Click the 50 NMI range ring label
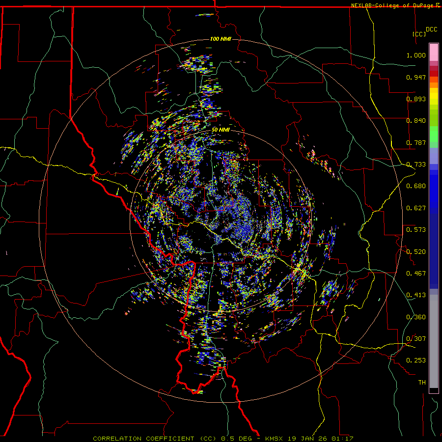Screen dimensions: 442x442 (x=221, y=130)
